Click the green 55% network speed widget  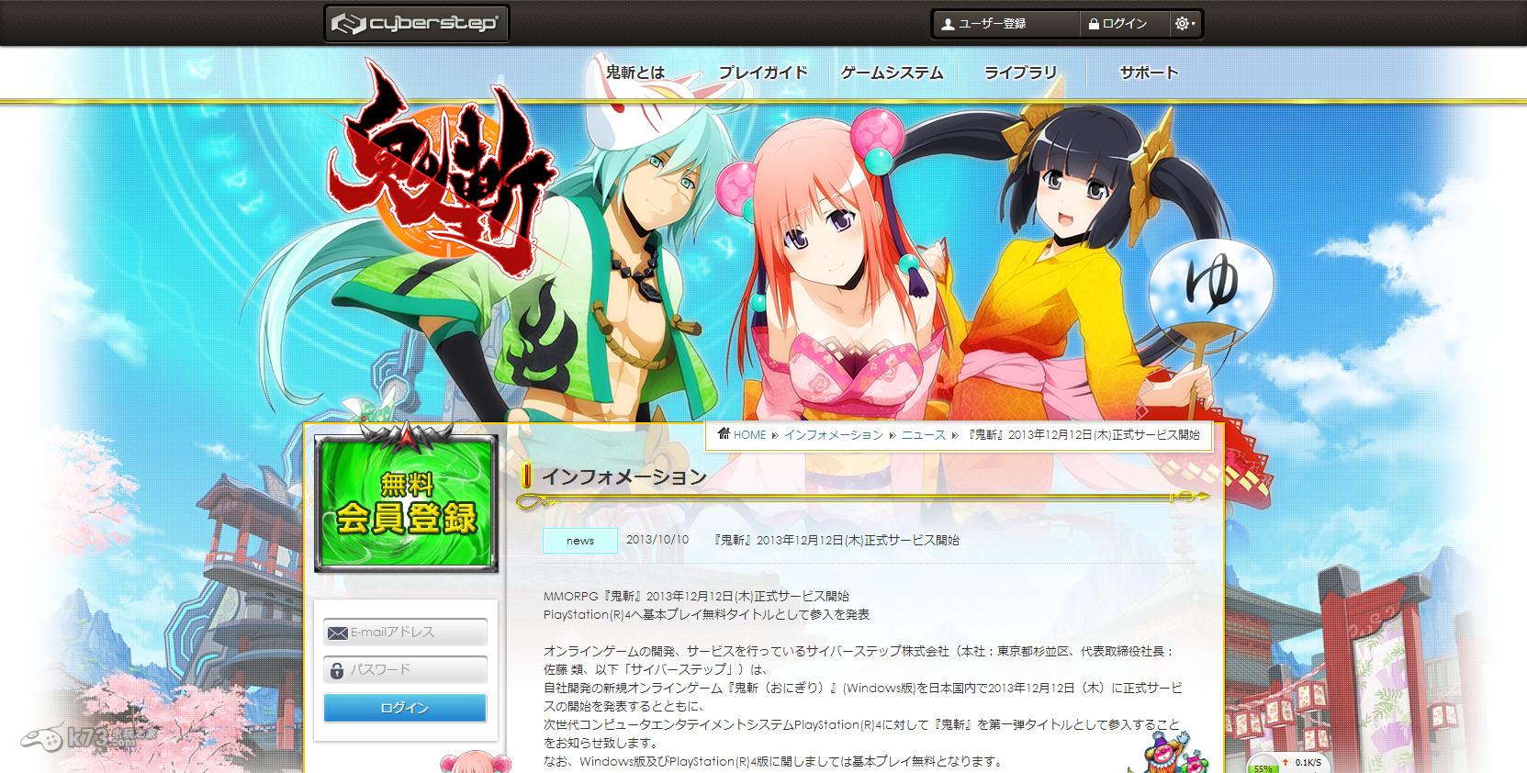coord(1264,766)
